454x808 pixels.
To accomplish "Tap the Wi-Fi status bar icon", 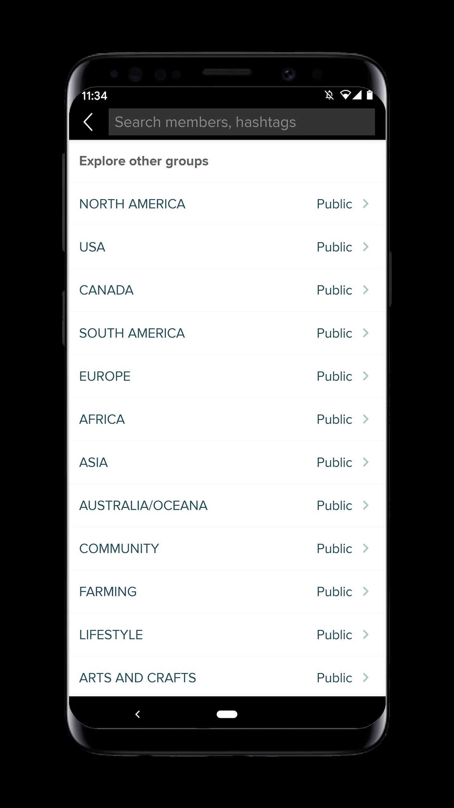I will [345, 95].
